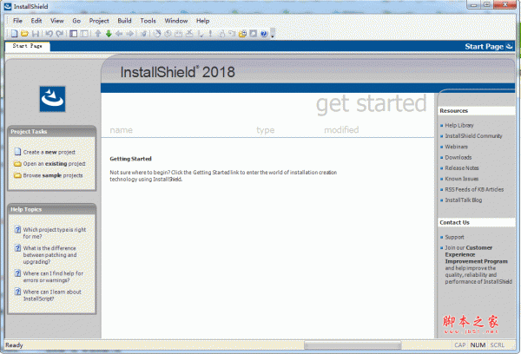Click the SCRL indicator in status bar
The image size is (521, 354).
[x=498, y=345]
